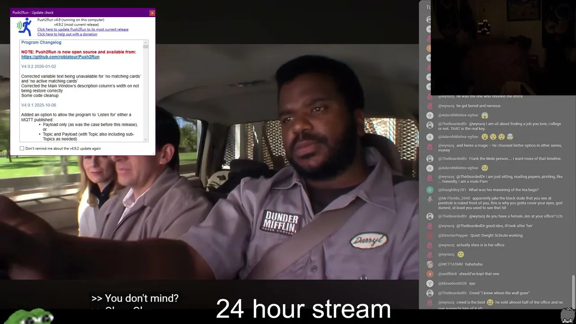576x324 pixels.
Task: Click the @DirectorPepper username in chat
Action: point(453,235)
